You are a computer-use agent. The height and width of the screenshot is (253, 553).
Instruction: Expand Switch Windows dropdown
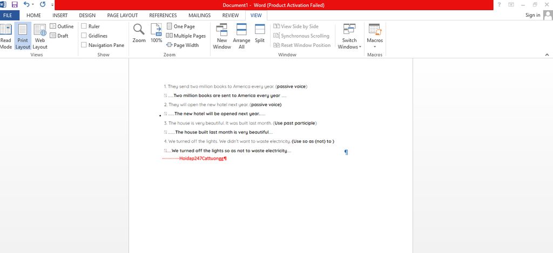(x=360, y=47)
